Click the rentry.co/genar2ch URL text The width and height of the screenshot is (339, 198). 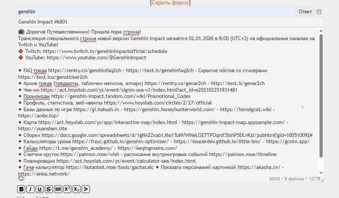(175, 83)
